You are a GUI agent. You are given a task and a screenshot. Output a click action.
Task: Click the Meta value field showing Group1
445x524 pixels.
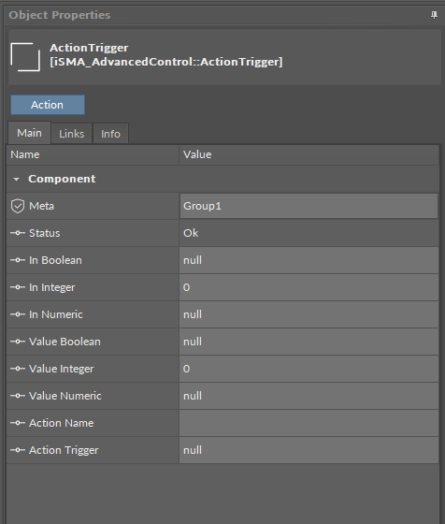309,206
